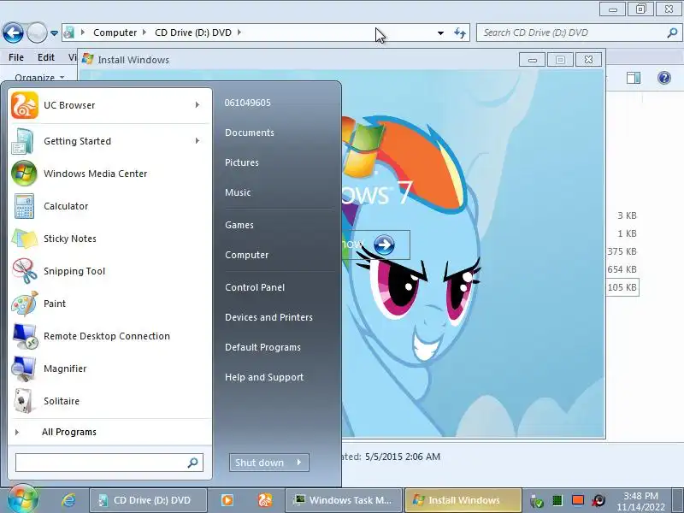The image size is (684, 513).
Task: Open address bar history dropdown
Action: [440, 32]
